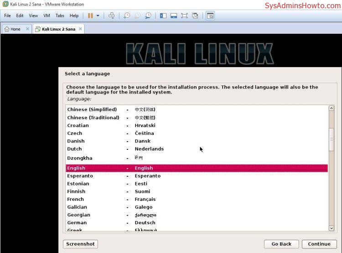Open the power options dropdown arrow
This screenshot has height=253, width=342.
(98, 16)
